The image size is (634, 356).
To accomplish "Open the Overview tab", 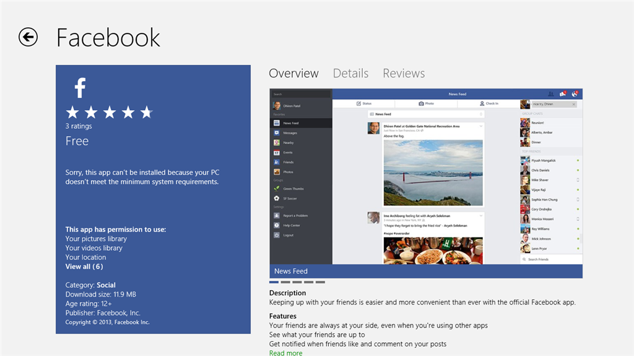I will (x=293, y=73).
